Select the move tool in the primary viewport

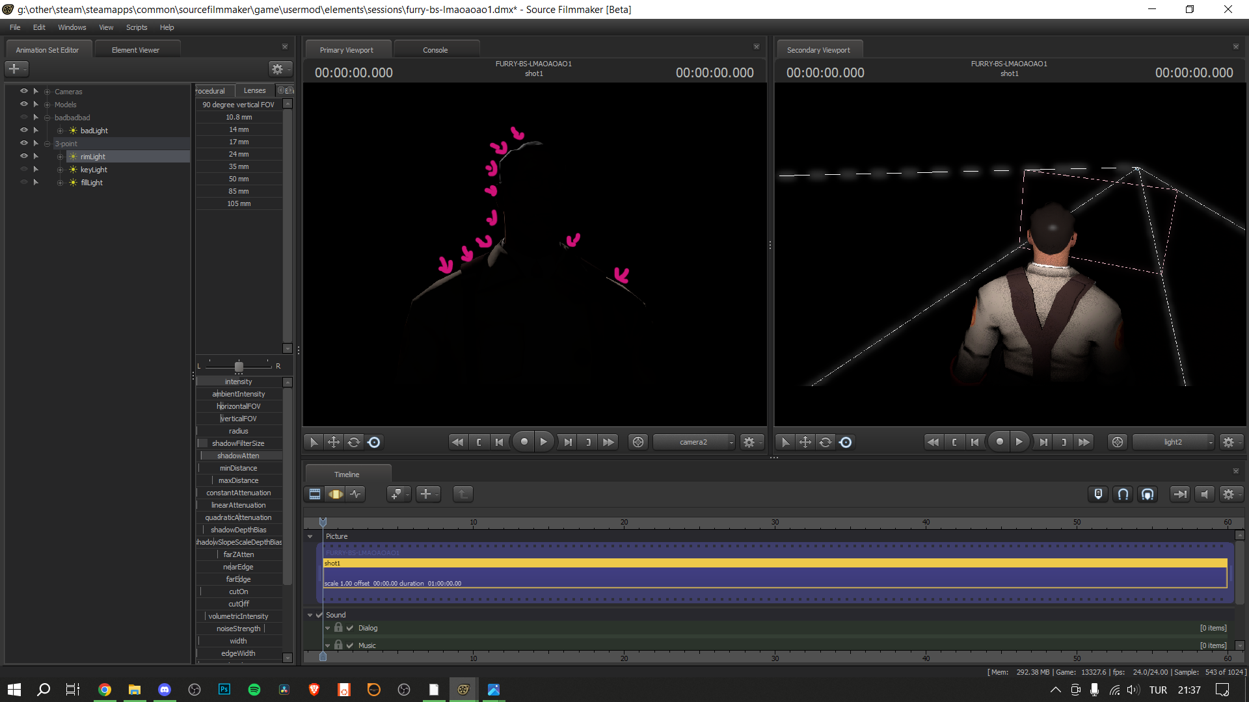334,442
